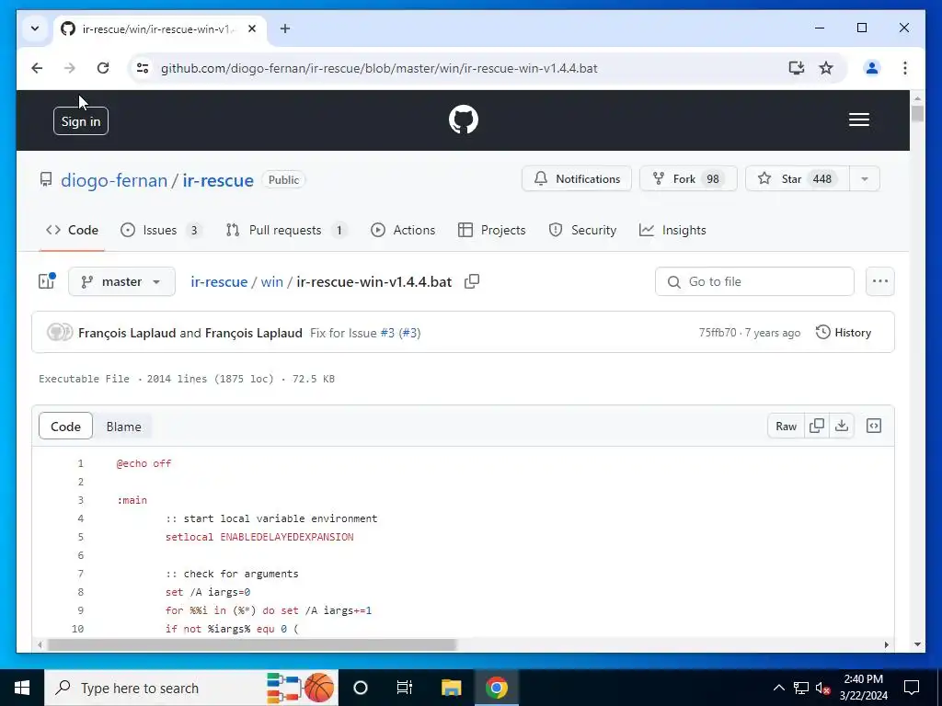
Task: Expand the star lists dropdown arrow
Action: [x=865, y=179]
